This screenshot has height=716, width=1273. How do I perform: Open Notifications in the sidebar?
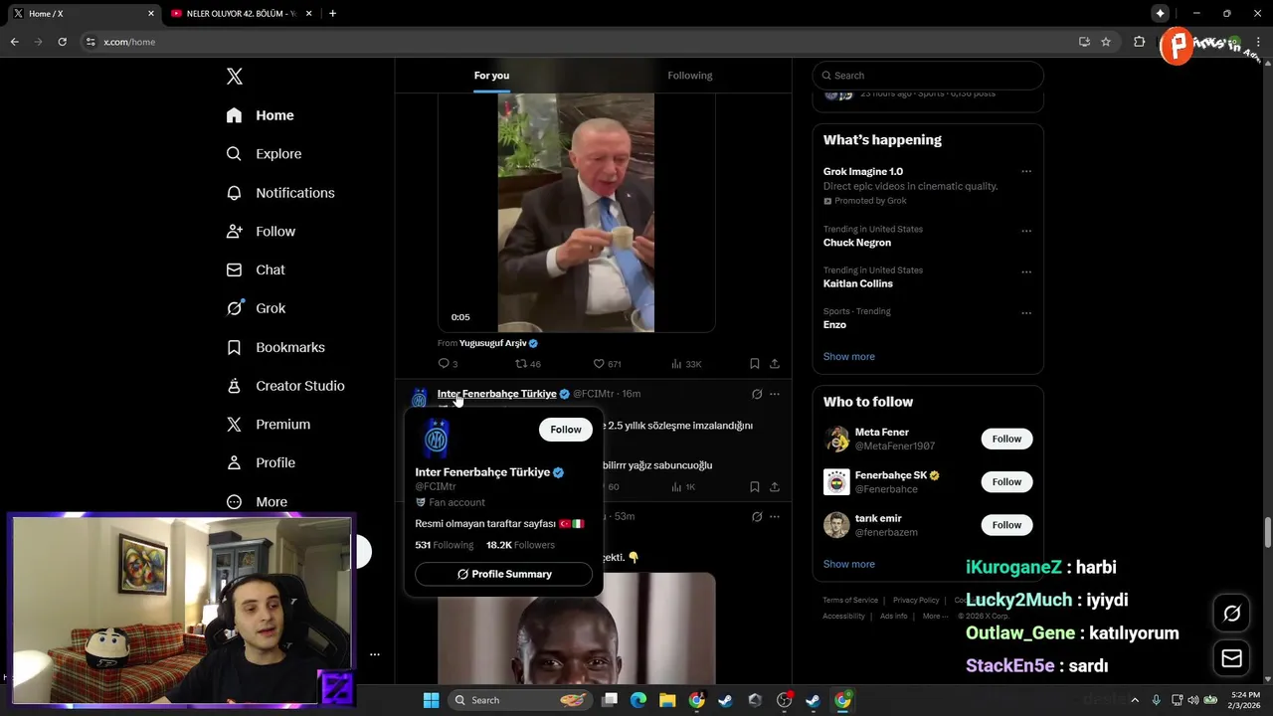(280, 193)
